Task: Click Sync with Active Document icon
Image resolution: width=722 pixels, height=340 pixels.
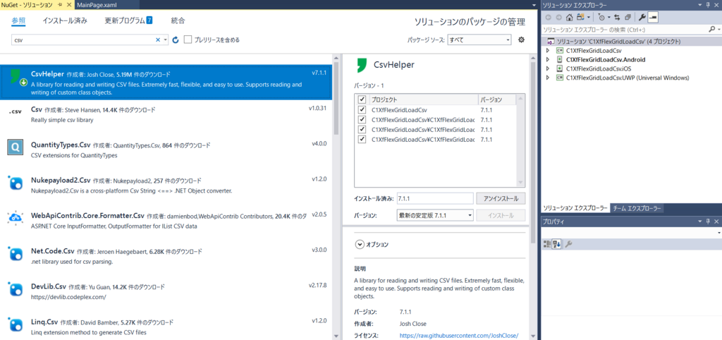Action: click(617, 17)
